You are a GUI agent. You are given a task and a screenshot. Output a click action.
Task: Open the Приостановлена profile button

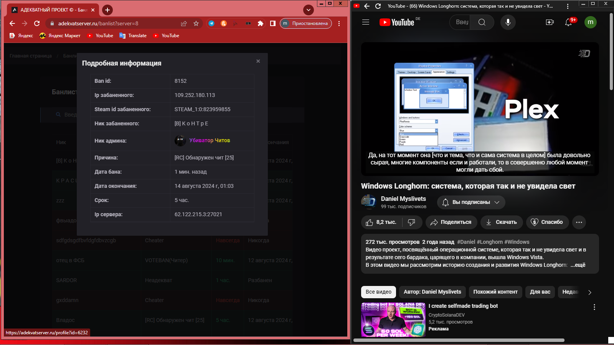306,23
